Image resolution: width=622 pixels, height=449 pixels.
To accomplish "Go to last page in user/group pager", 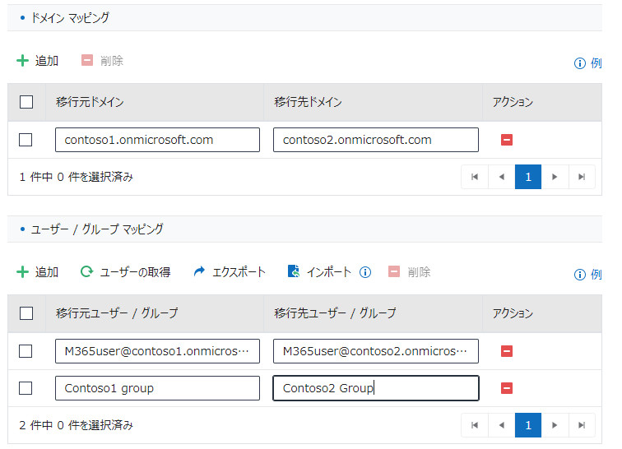I will pos(582,425).
